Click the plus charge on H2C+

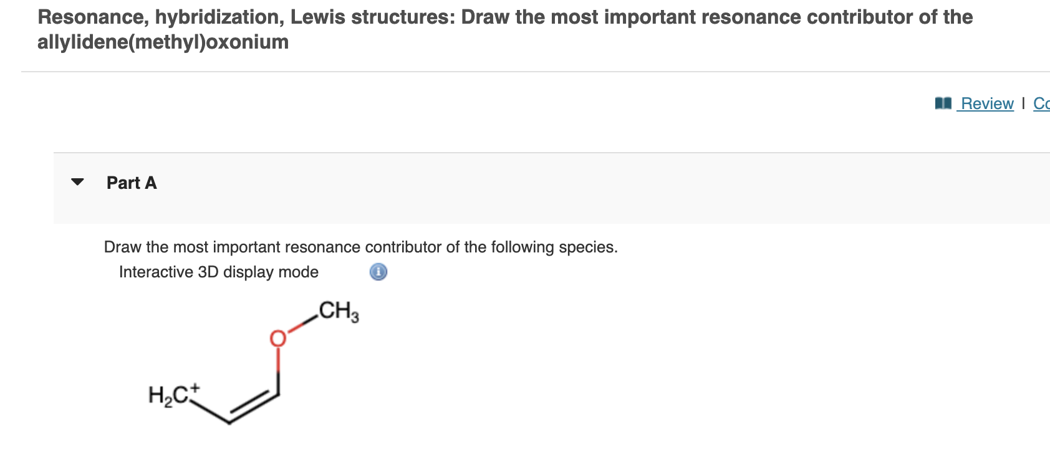pos(194,386)
